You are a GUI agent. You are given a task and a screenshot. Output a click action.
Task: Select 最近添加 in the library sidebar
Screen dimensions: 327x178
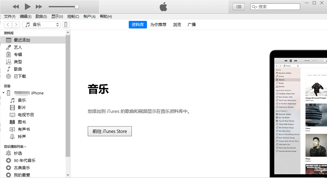pyautogui.click(x=33, y=40)
